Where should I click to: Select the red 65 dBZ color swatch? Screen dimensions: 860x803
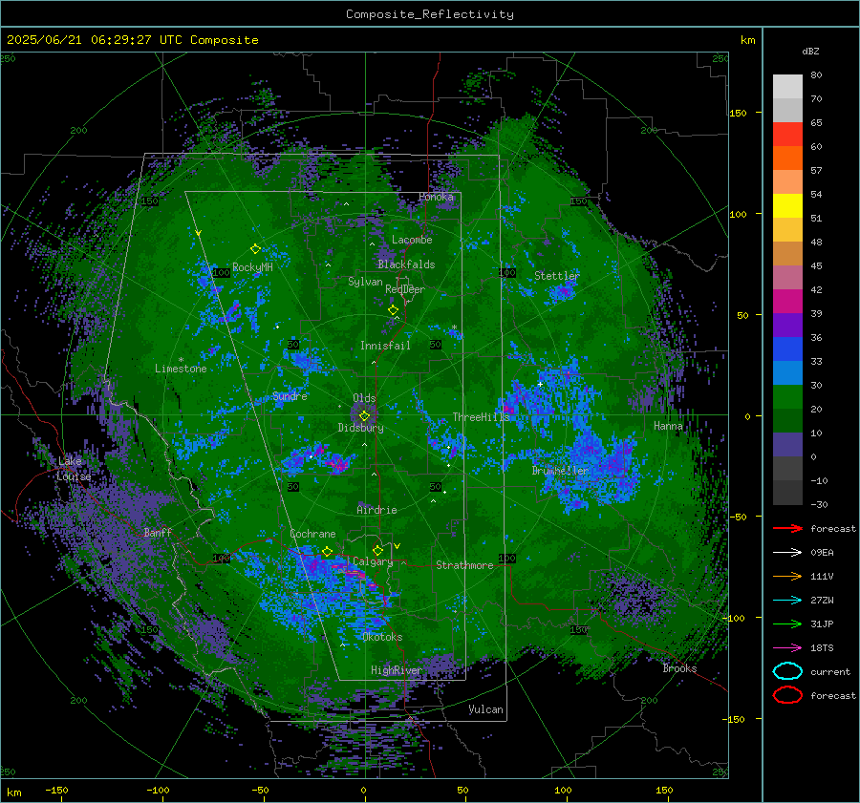[x=787, y=134]
